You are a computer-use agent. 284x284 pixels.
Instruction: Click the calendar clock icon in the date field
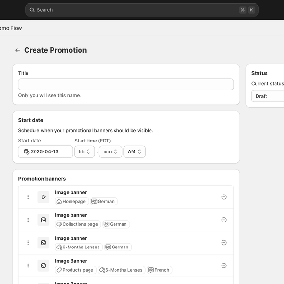tap(27, 151)
